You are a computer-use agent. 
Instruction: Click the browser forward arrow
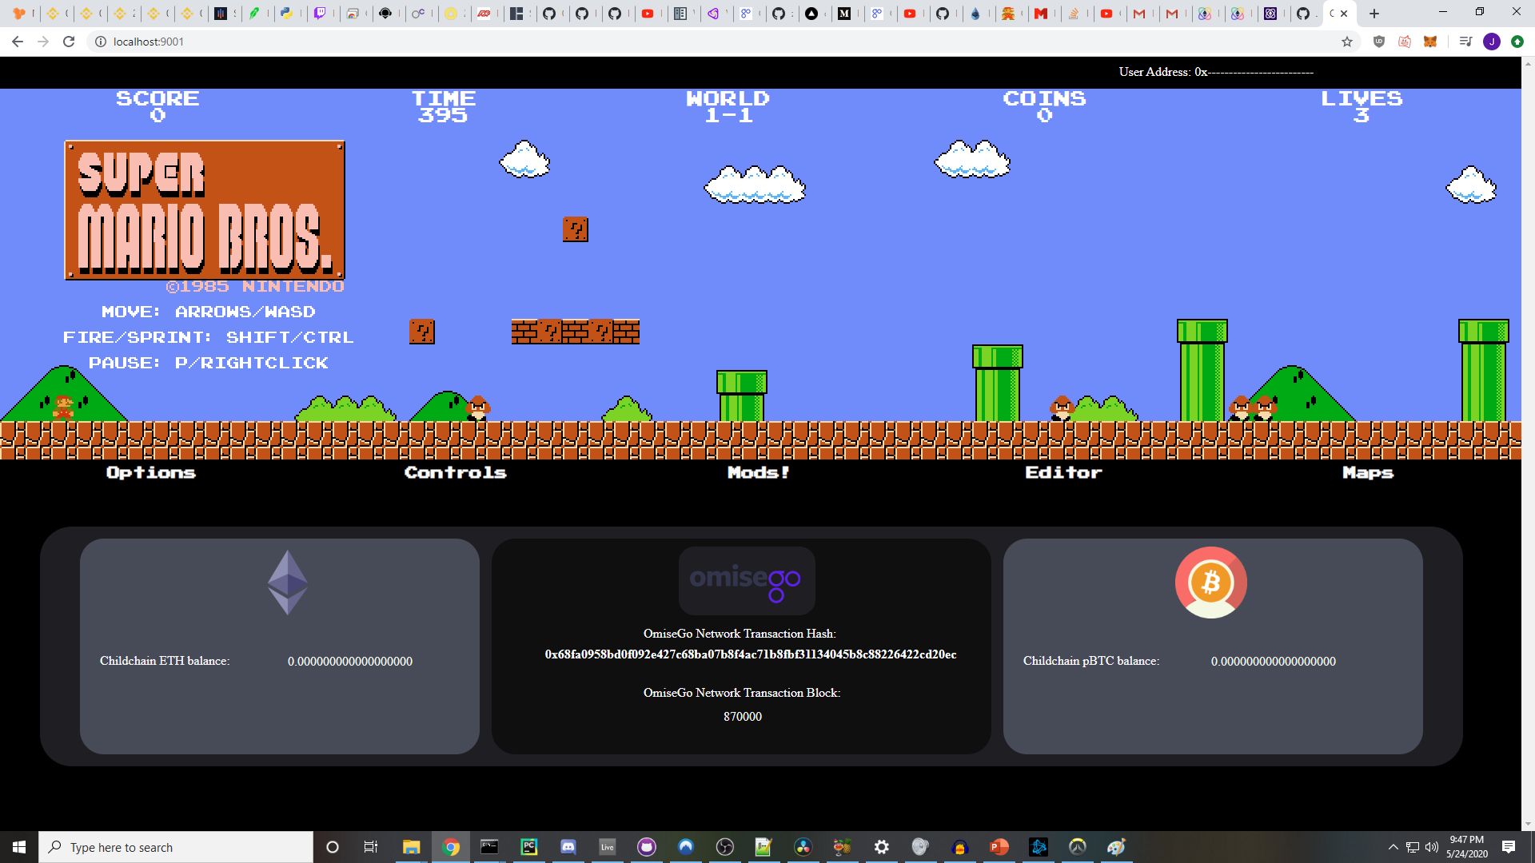[43, 42]
